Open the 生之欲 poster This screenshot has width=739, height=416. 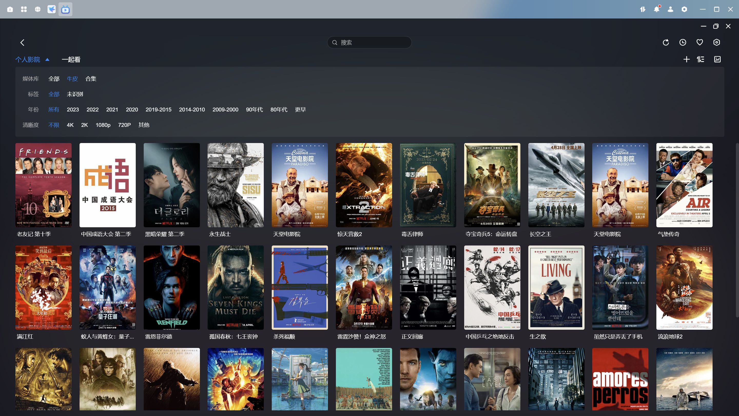click(556, 288)
